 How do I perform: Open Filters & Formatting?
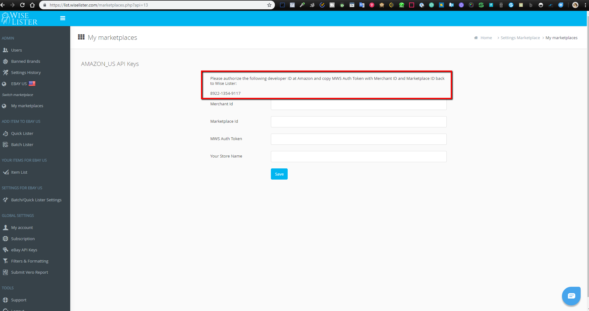30,261
